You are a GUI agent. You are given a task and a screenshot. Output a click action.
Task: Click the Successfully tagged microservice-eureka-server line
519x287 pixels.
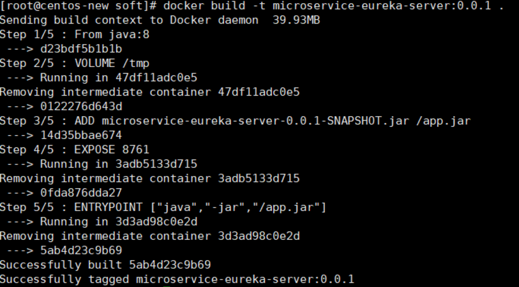[x=177, y=279]
